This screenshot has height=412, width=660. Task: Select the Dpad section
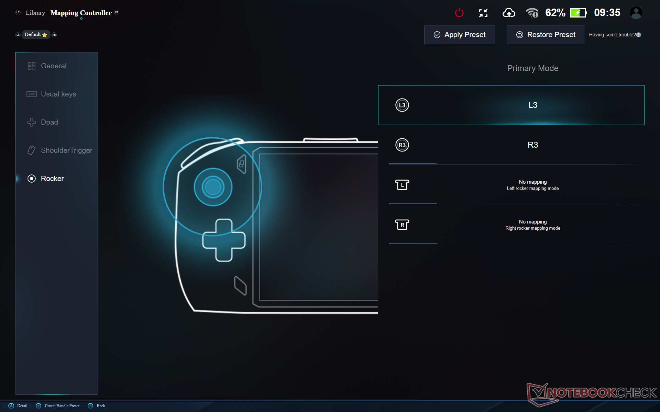[x=49, y=122]
